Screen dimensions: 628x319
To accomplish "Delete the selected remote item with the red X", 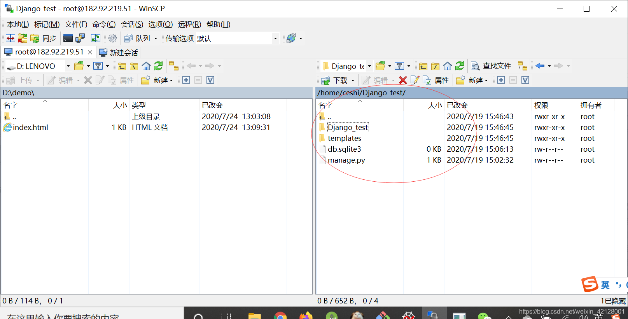I will (403, 80).
